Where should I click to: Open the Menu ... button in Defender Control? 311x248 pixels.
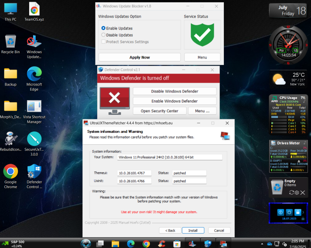202,111
